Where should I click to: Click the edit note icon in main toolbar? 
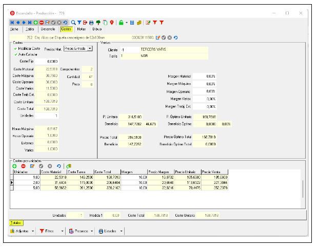(148, 23)
